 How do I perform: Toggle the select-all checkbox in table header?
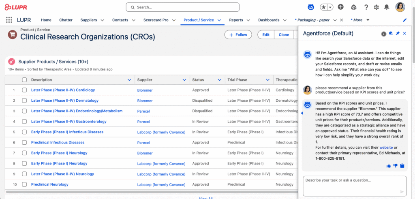(x=24, y=80)
